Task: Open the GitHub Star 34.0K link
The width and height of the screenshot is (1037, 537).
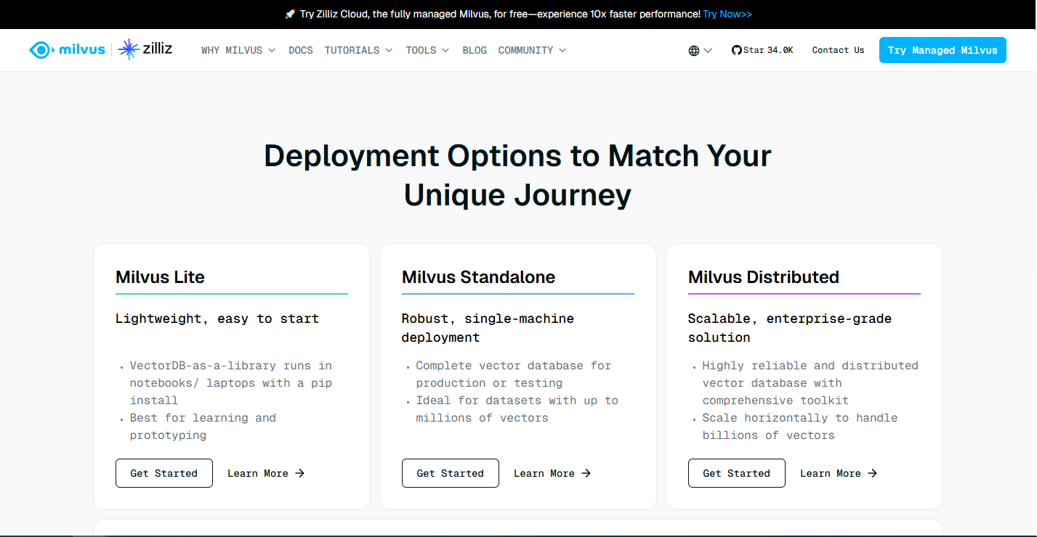Action: tap(762, 50)
